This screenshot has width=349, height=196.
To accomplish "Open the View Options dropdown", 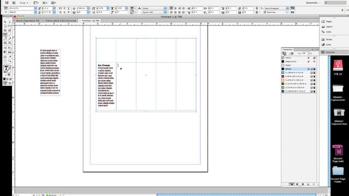I will (36, 3).
